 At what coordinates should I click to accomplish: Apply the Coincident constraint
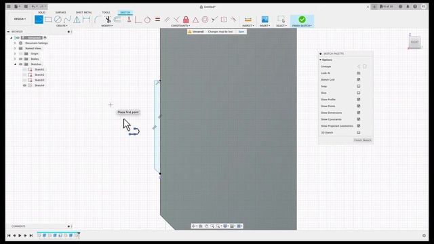138,20
